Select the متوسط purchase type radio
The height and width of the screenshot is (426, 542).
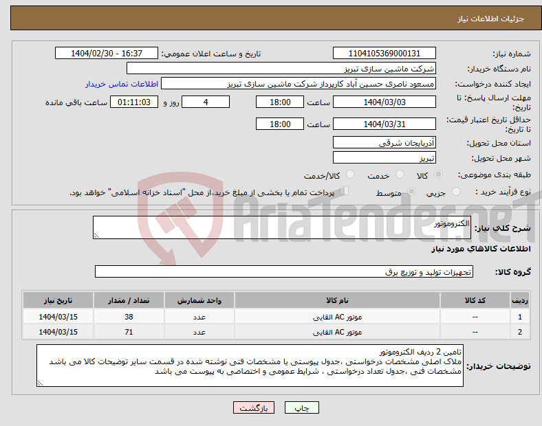click(411, 192)
